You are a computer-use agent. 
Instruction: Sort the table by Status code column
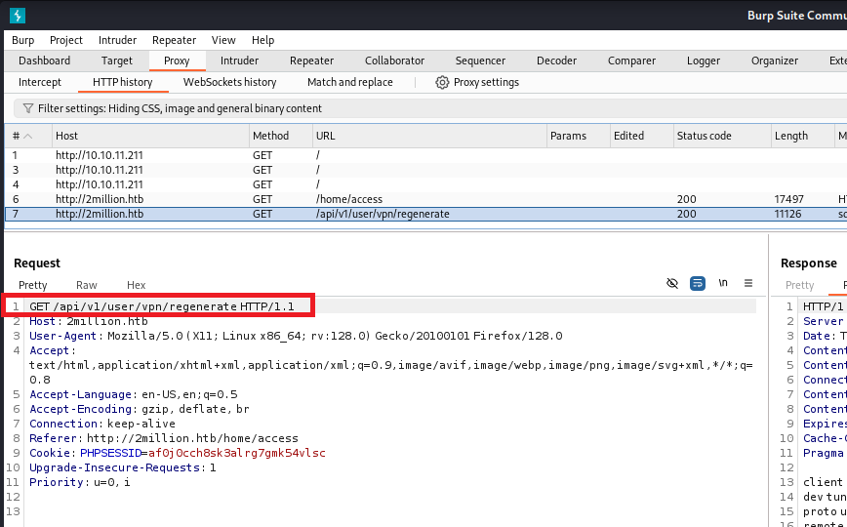click(704, 137)
